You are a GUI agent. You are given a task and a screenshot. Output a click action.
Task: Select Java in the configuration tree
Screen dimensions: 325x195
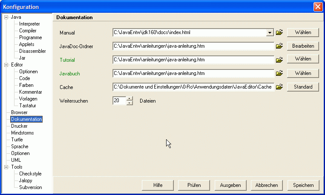point(16,17)
